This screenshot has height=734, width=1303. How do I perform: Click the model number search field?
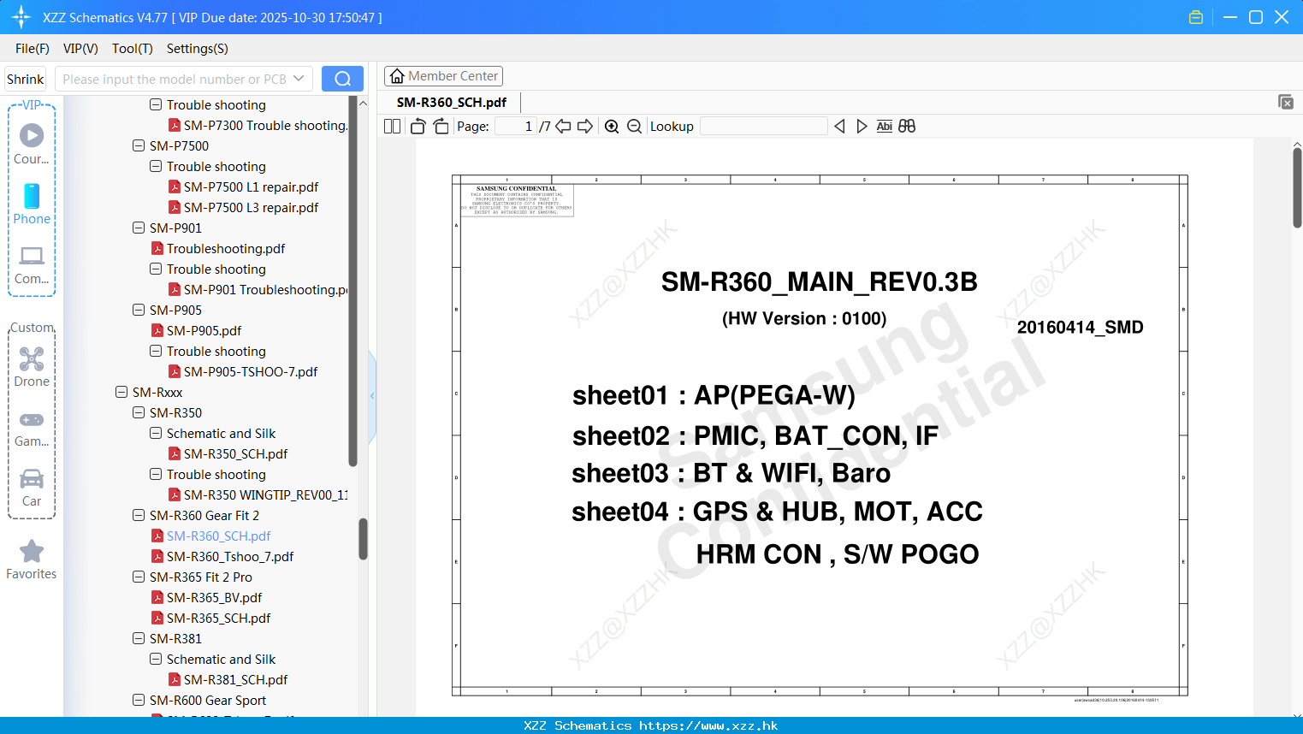pos(184,79)
